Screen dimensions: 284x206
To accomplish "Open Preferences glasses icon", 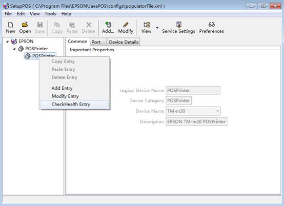I will (x=212, y=25).
